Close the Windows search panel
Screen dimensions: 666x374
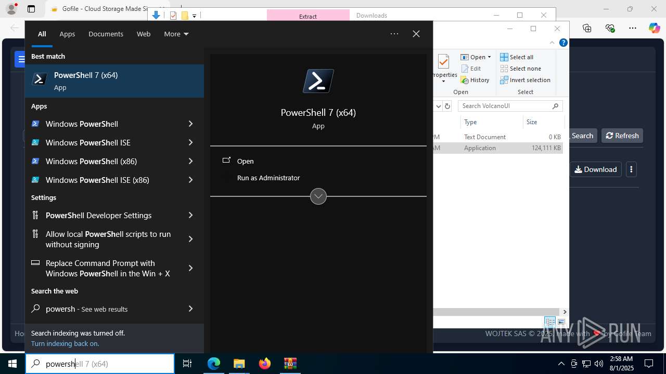tap(416, 34)
